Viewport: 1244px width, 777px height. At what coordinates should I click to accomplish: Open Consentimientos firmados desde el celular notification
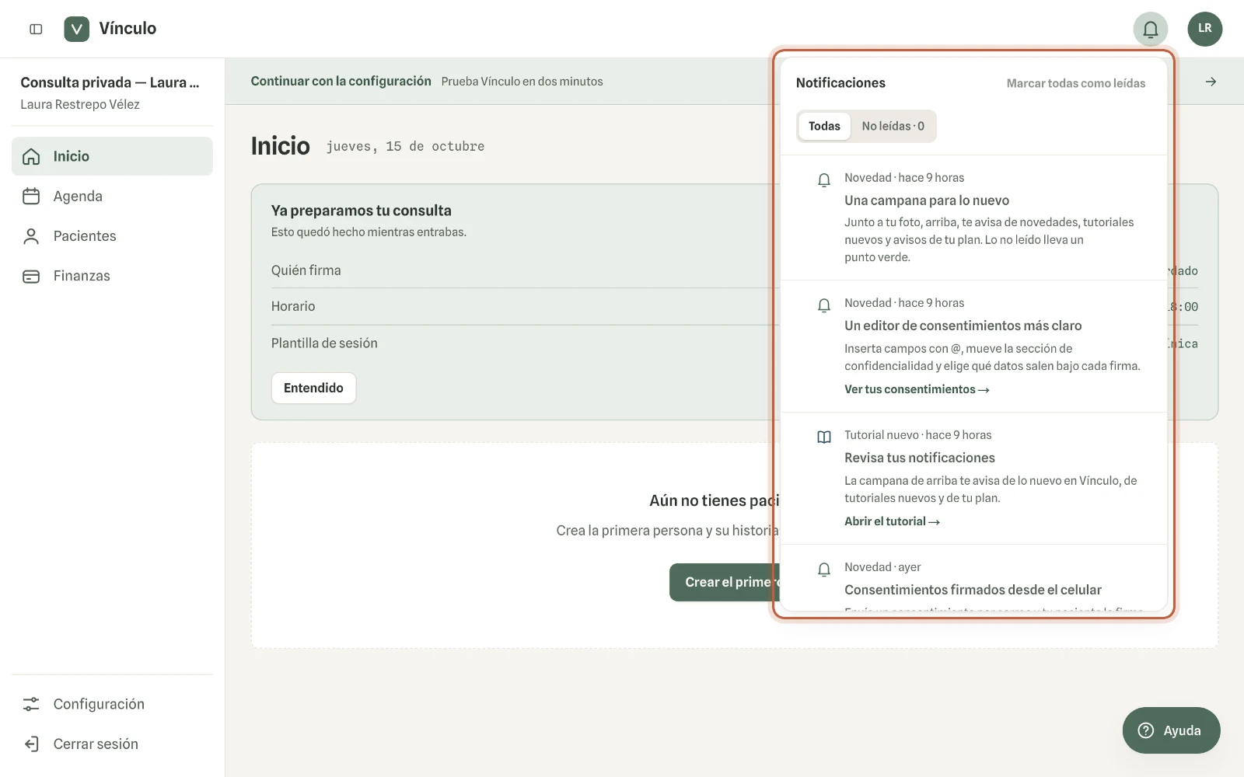[973, 578]
